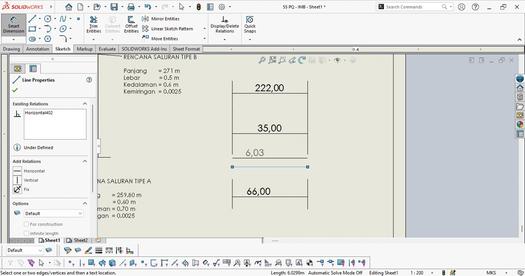
Task: Click Move Entities command
Action: (x=160, y=38)
